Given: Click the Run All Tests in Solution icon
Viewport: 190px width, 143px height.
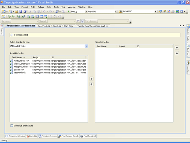Looking at the screenshot, I should pos(13,17).
